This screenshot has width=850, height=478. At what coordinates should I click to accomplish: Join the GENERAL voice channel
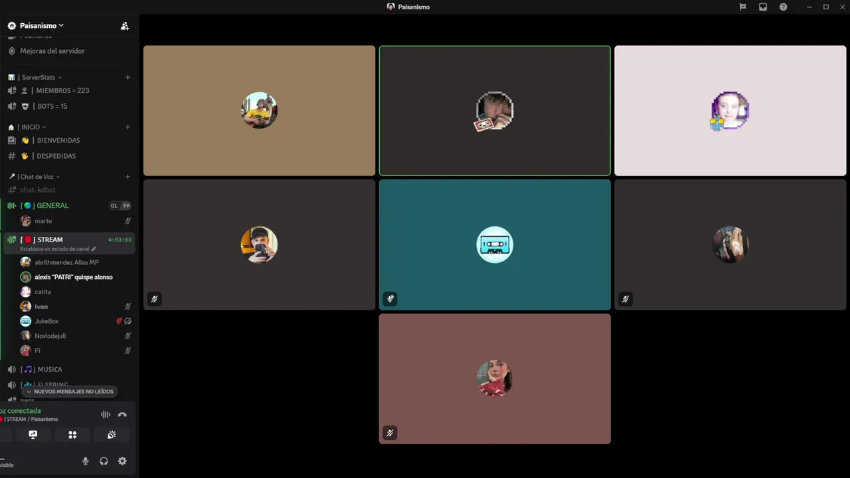tap(52, 206)
